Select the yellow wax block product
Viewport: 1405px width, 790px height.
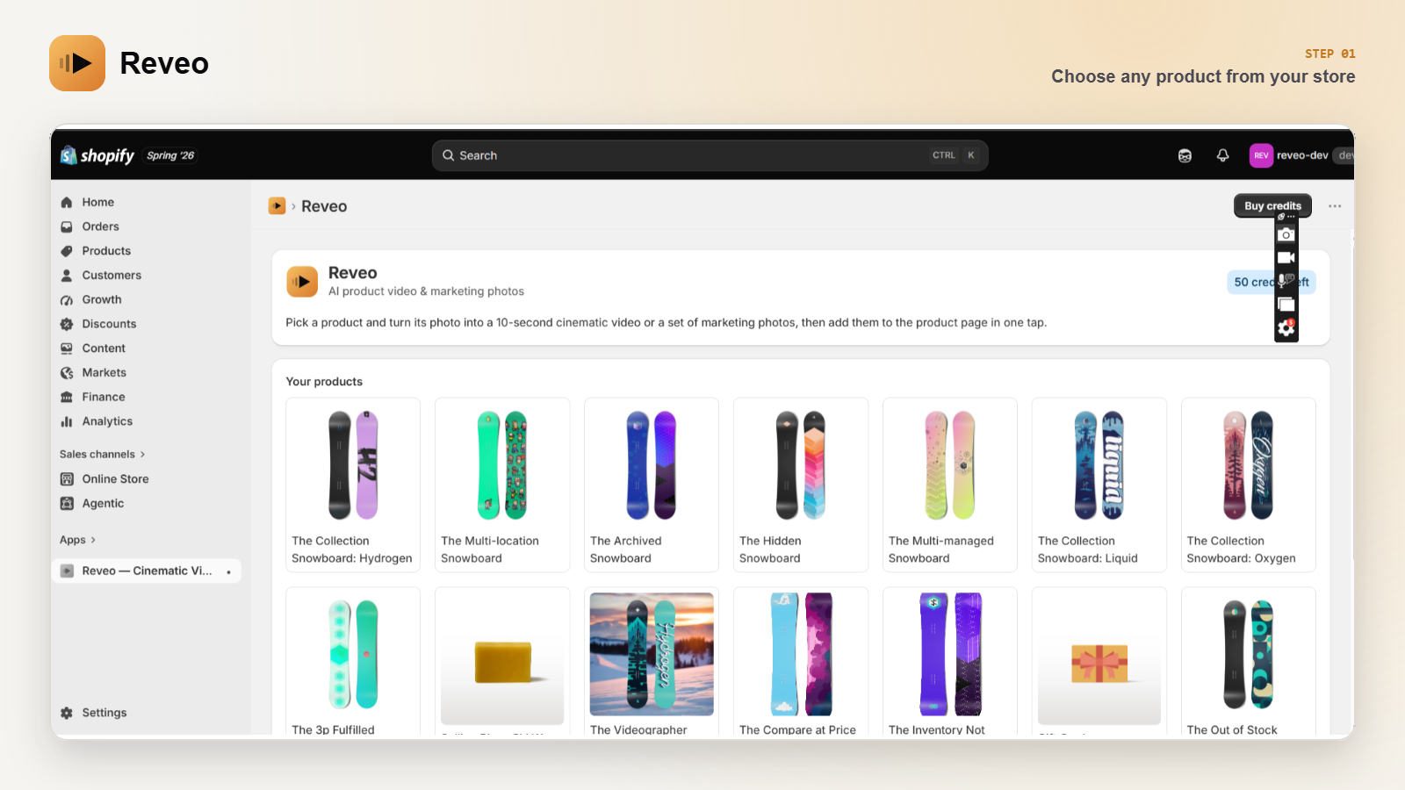pyautogui.click(x=502, y=662)
